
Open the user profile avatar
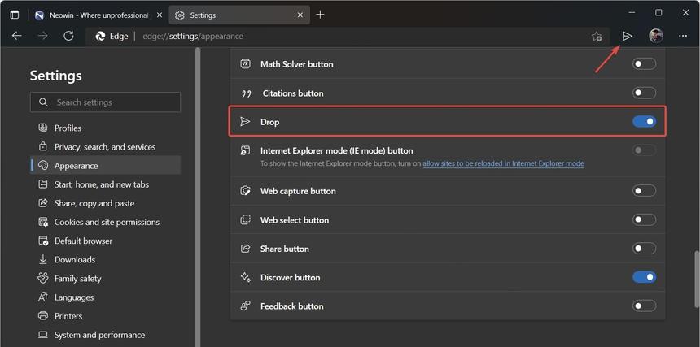coord(656,36)
